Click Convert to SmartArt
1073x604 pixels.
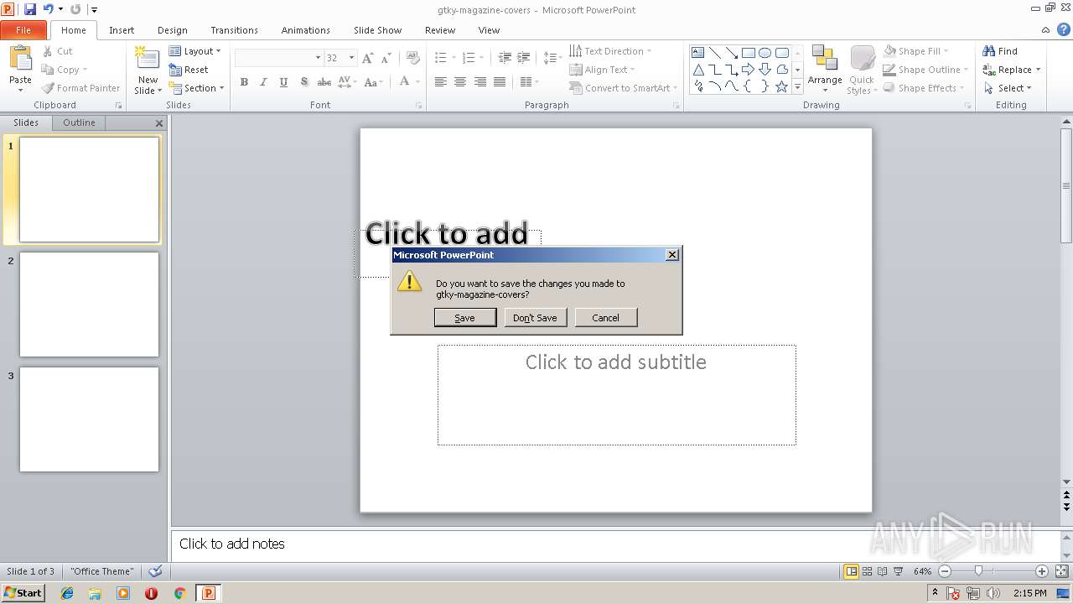(623, 88)
